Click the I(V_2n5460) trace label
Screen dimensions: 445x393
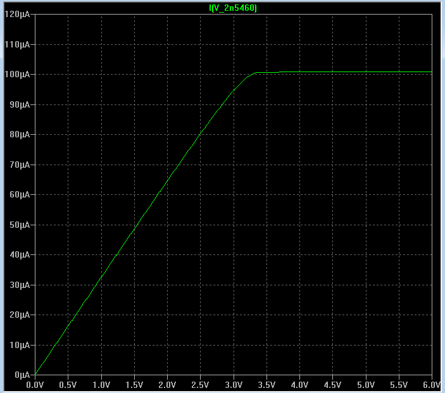pyautogui.click(x=233, y=8)
